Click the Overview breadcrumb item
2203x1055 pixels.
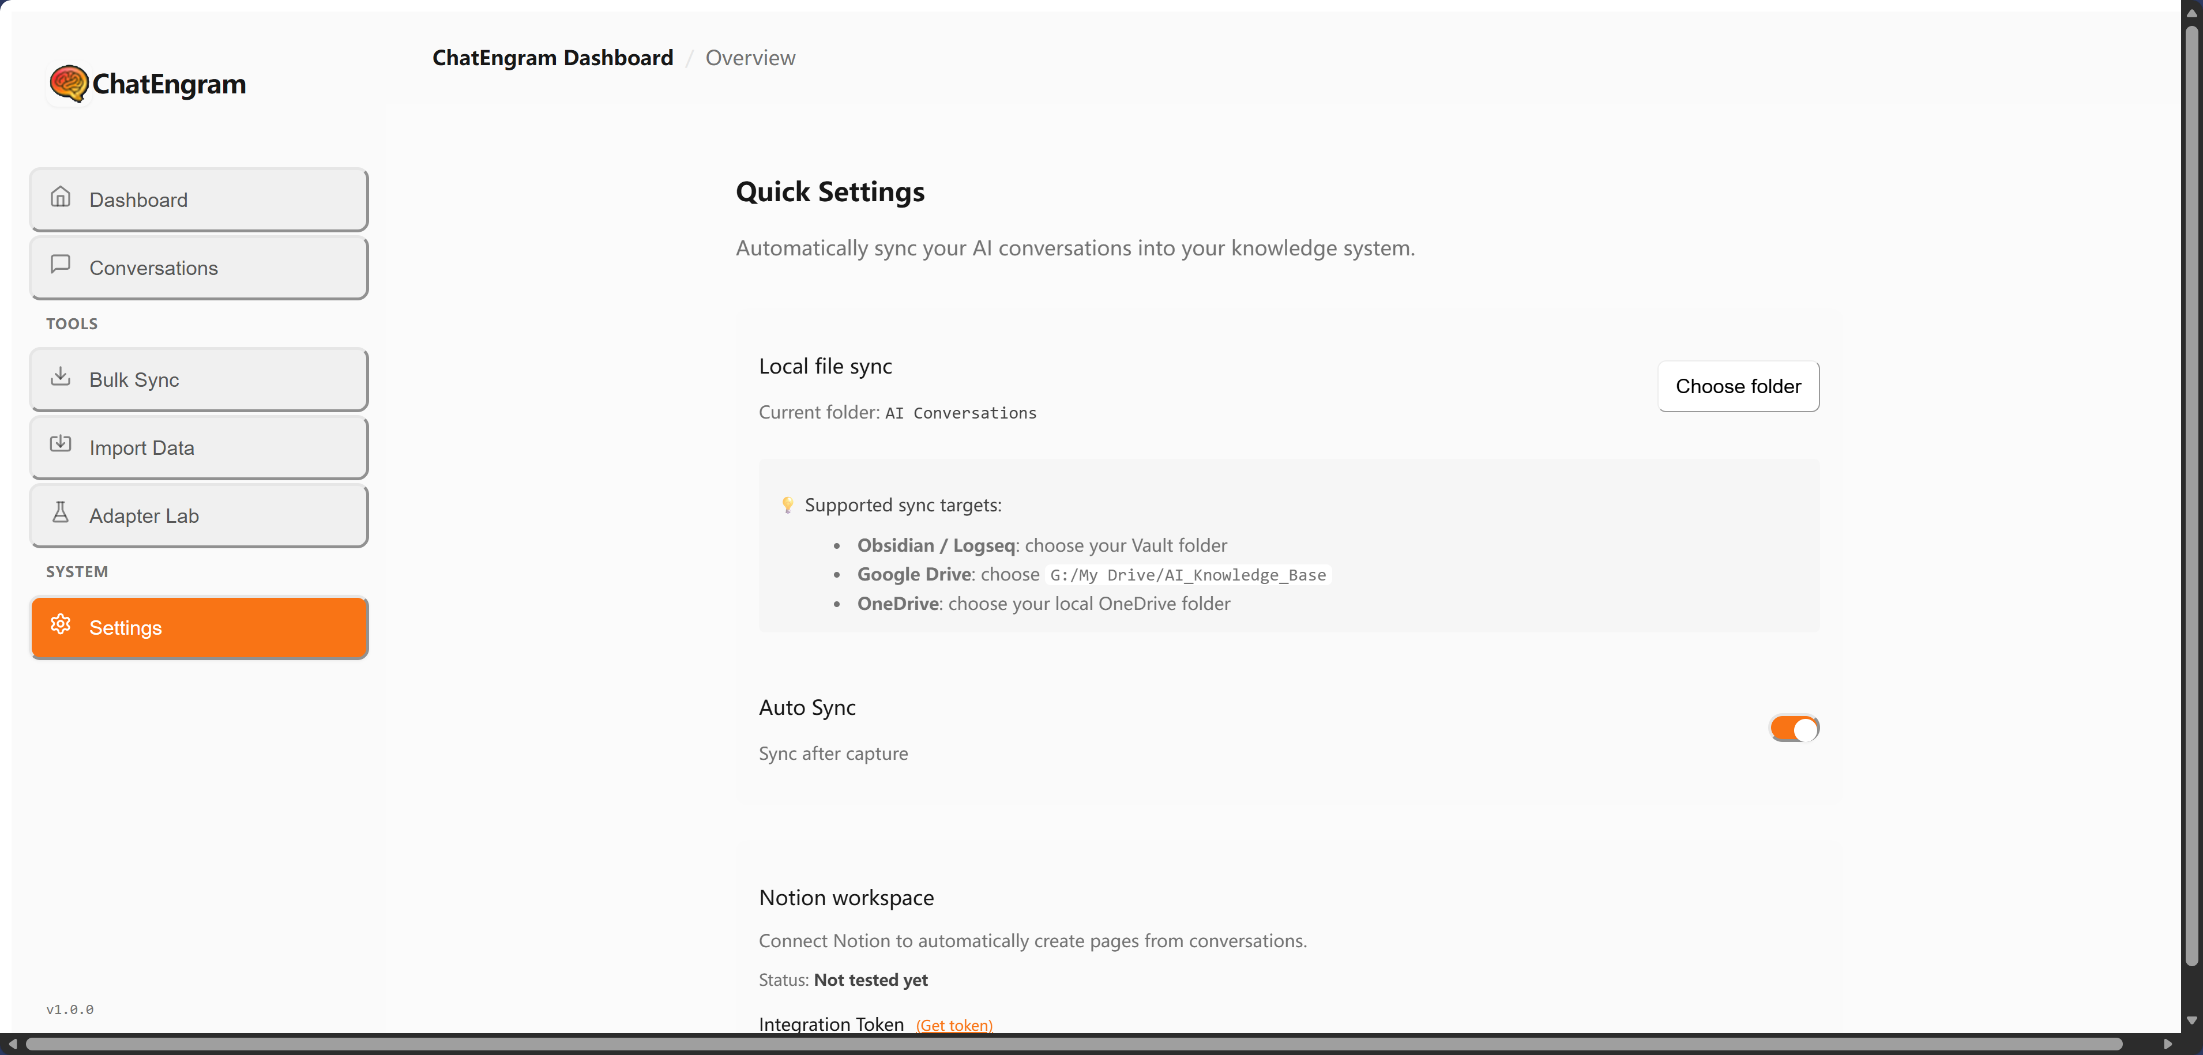click(x=750, y=57)
